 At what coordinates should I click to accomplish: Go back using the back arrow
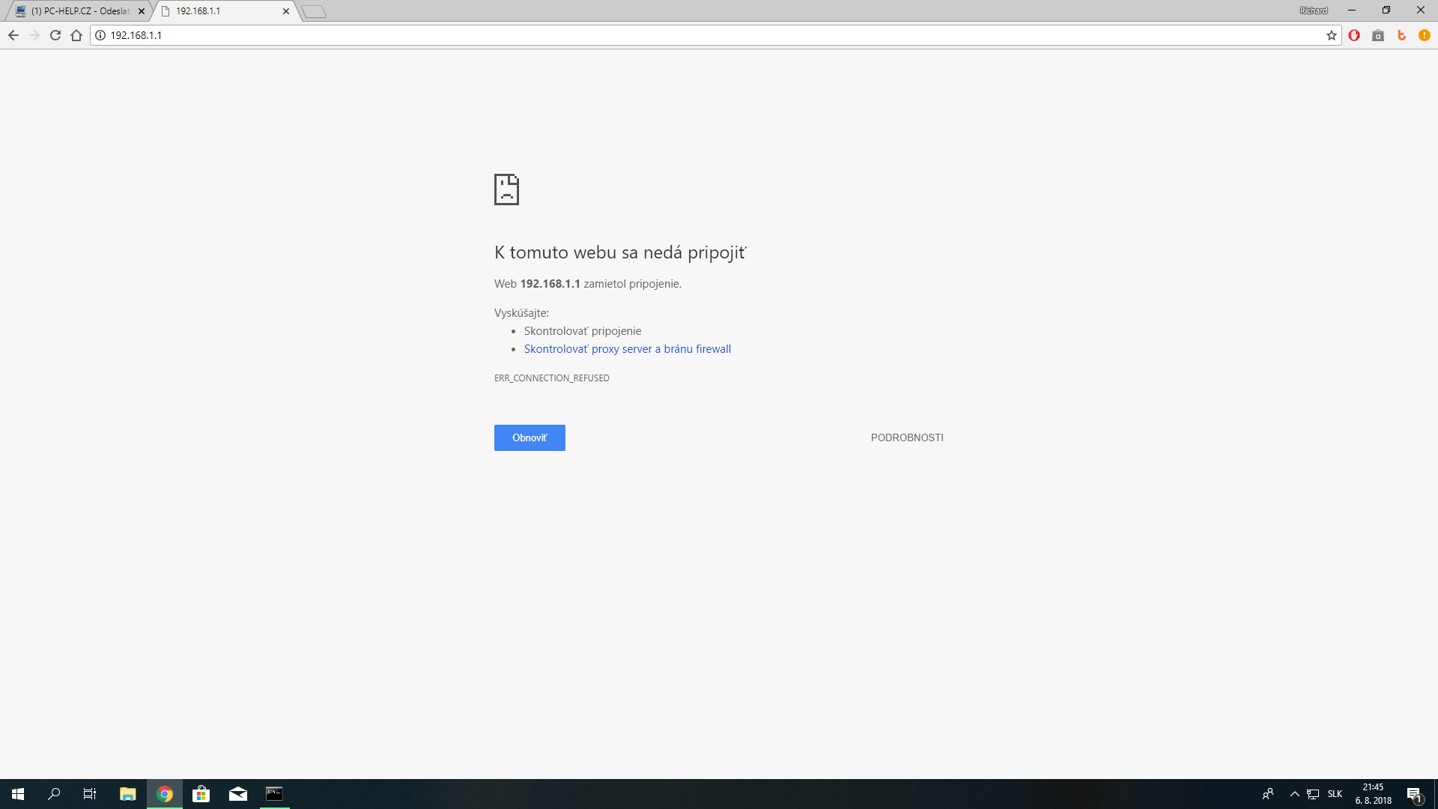click(13, 35)
